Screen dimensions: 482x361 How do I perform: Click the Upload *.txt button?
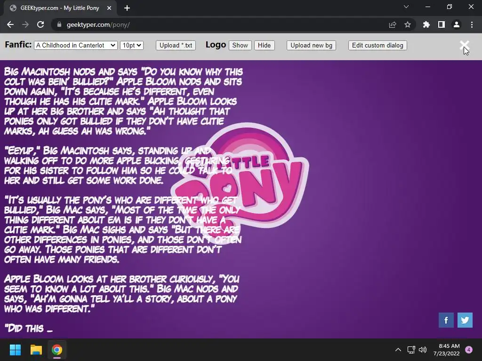coord(176,46)
